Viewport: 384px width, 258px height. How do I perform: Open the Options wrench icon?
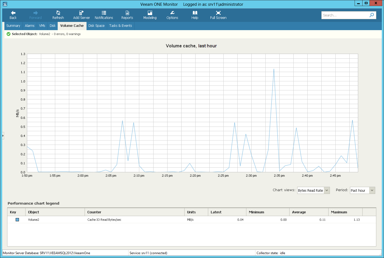(172, 13)
